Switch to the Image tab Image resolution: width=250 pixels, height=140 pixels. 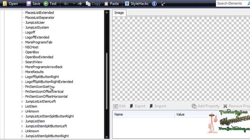pos(119,13)
